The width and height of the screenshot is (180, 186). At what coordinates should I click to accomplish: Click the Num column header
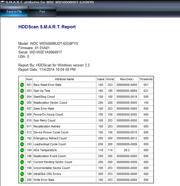pos(29,79)
